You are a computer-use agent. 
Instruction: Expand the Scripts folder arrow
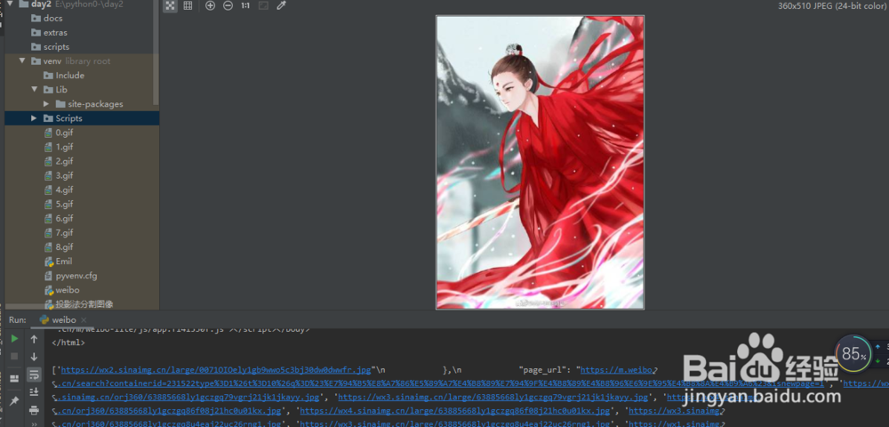(x=34, y=118)
